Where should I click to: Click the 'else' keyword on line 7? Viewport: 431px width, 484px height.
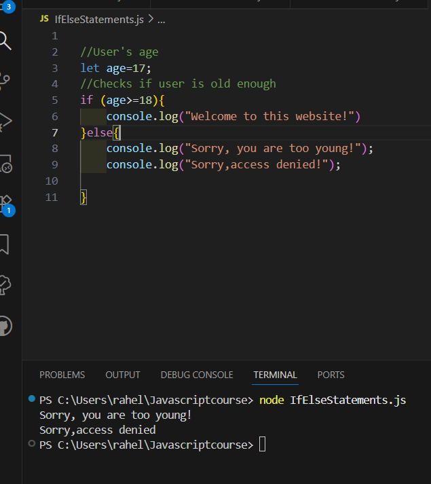click(99, 132)
